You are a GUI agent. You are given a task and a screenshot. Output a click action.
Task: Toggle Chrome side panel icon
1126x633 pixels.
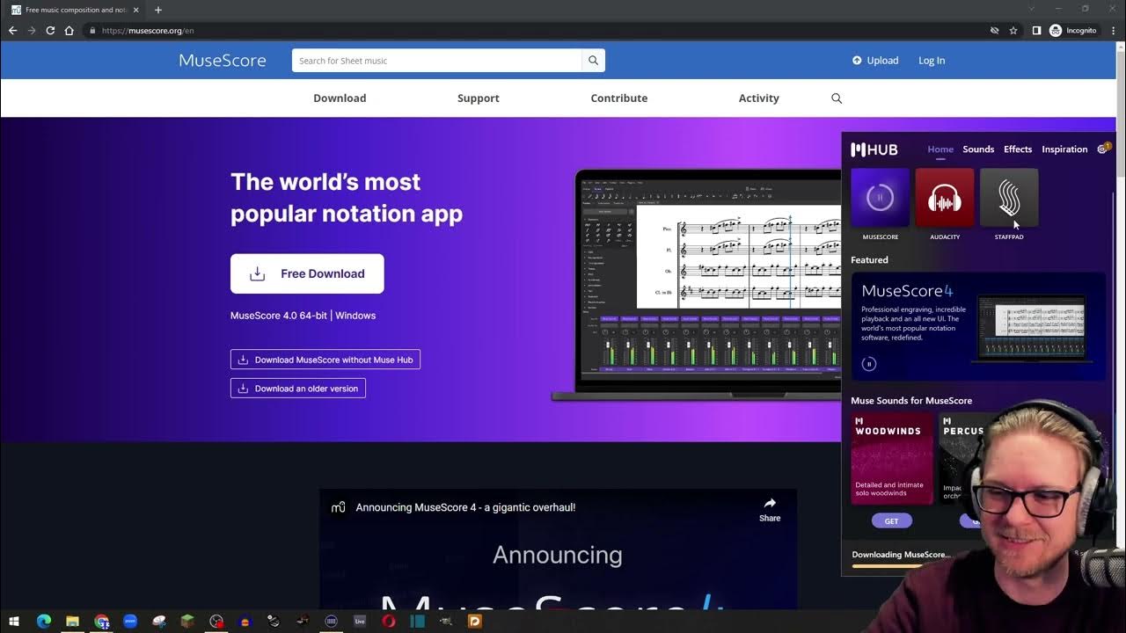[x=1036, y=31]
